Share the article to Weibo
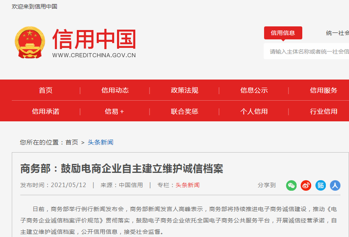This screenshot has height=237, width=349. tap(306, 185)
